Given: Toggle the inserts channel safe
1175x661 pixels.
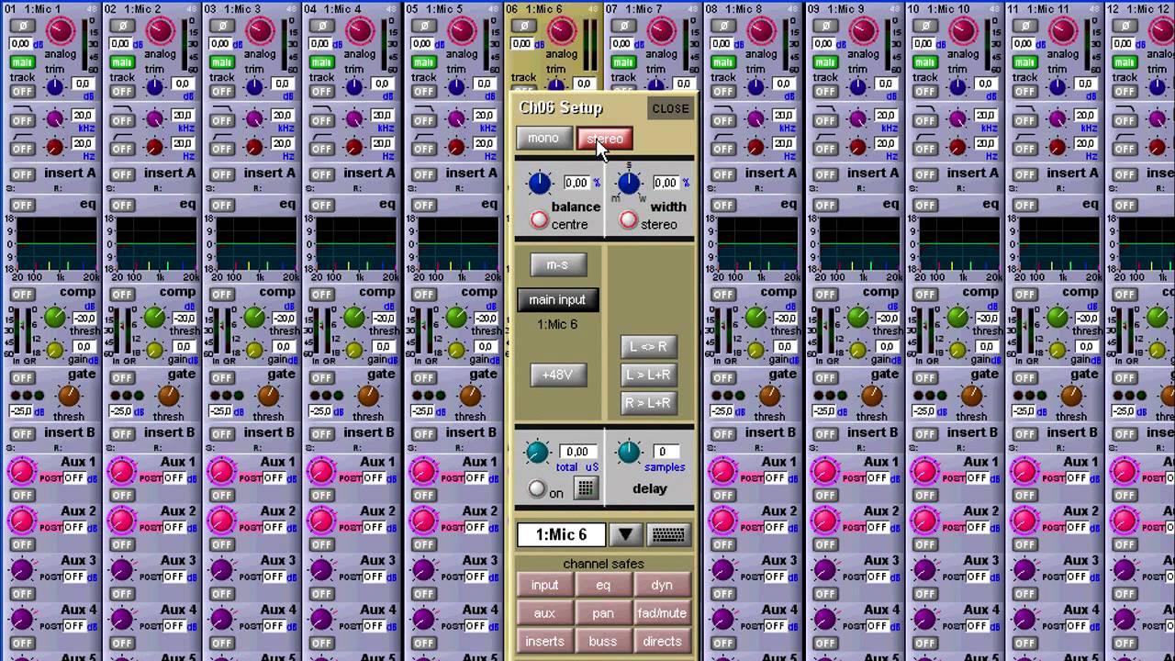Looking at the screenshot, I should [544, 642].
